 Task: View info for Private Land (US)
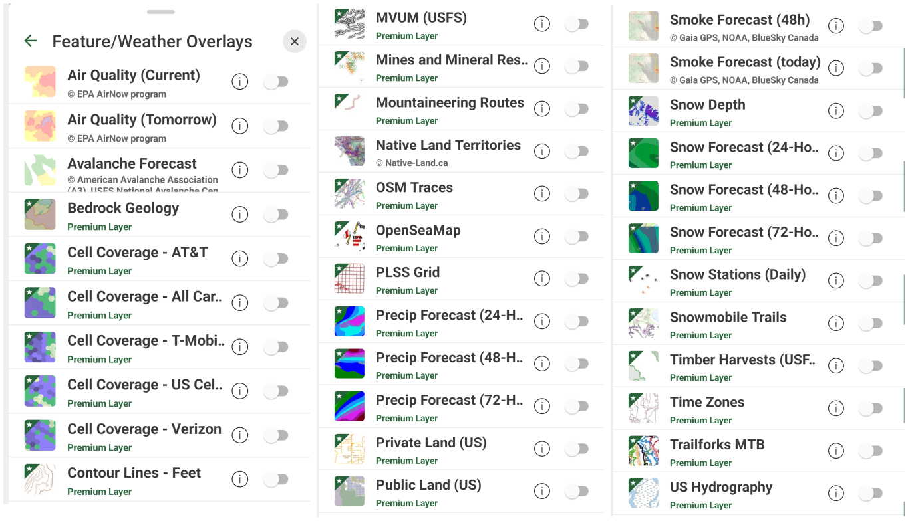point(542,449)
